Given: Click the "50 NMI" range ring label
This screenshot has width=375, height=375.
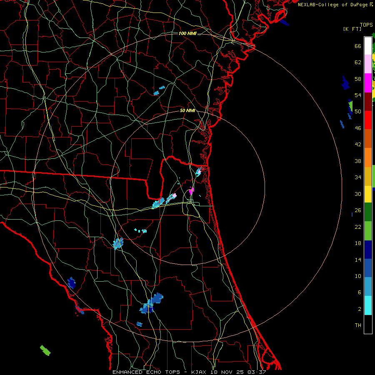Looking at the screenshot, I should (187, 110).
